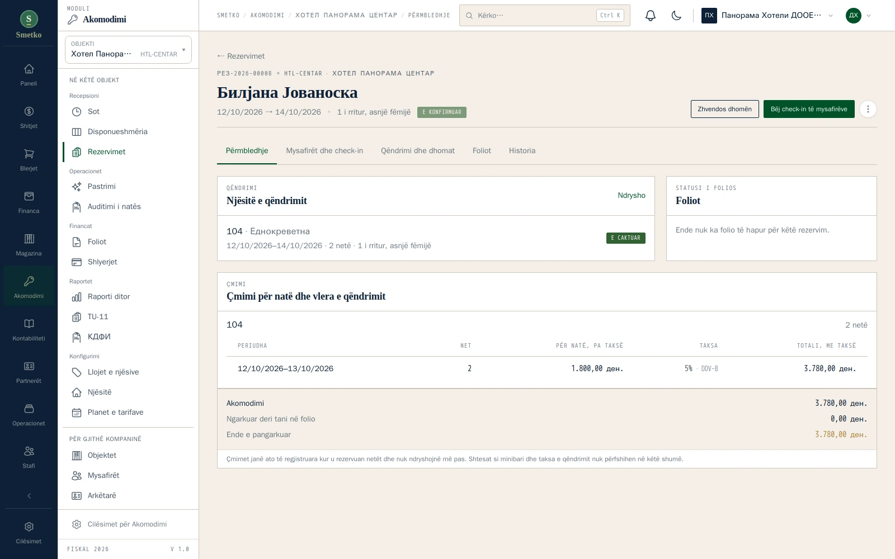
Task: Open Auditimi i natës page
Action: [128, 207]
